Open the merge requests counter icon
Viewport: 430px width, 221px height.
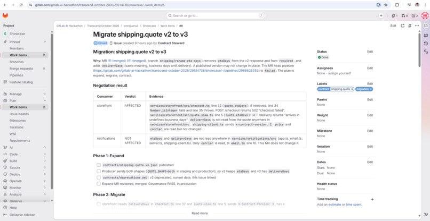404,16
